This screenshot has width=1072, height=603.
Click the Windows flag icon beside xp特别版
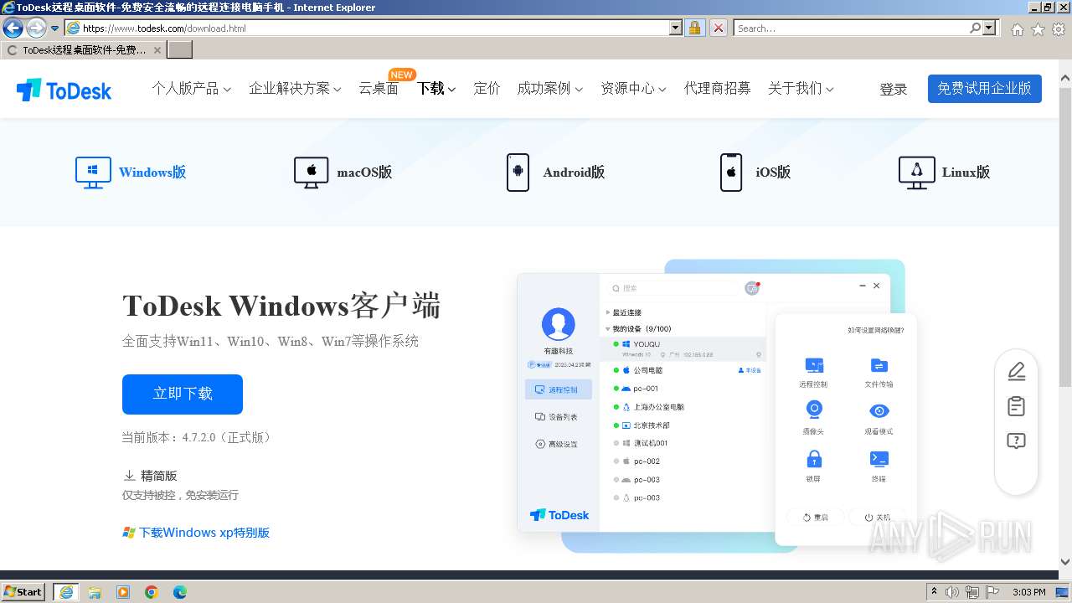[x=129, y=533]
